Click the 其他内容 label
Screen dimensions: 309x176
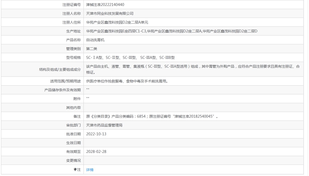(x=73, y=108)
